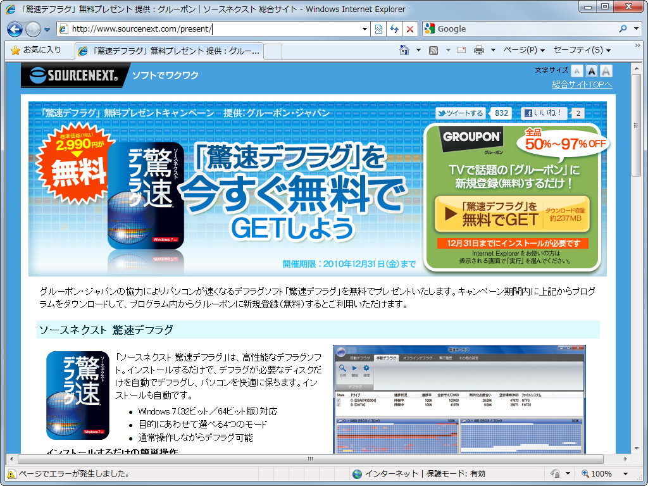Open the address bar history dropdown

click(x=365, y=29)
